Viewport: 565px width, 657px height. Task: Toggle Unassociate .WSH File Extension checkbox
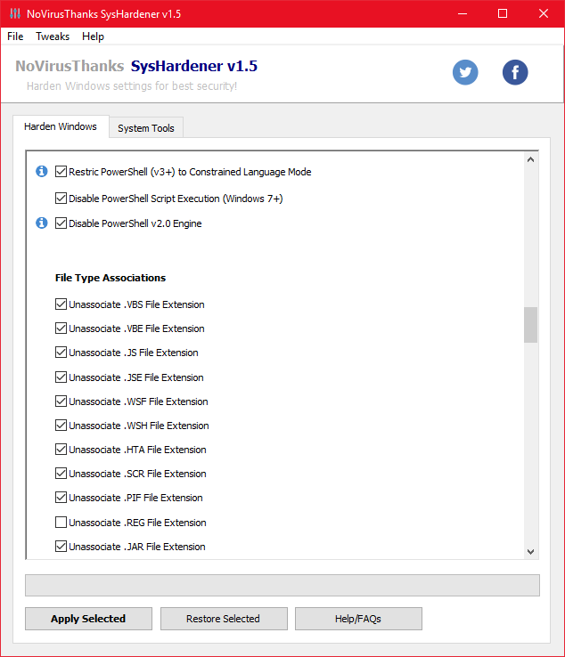point(61,426)
